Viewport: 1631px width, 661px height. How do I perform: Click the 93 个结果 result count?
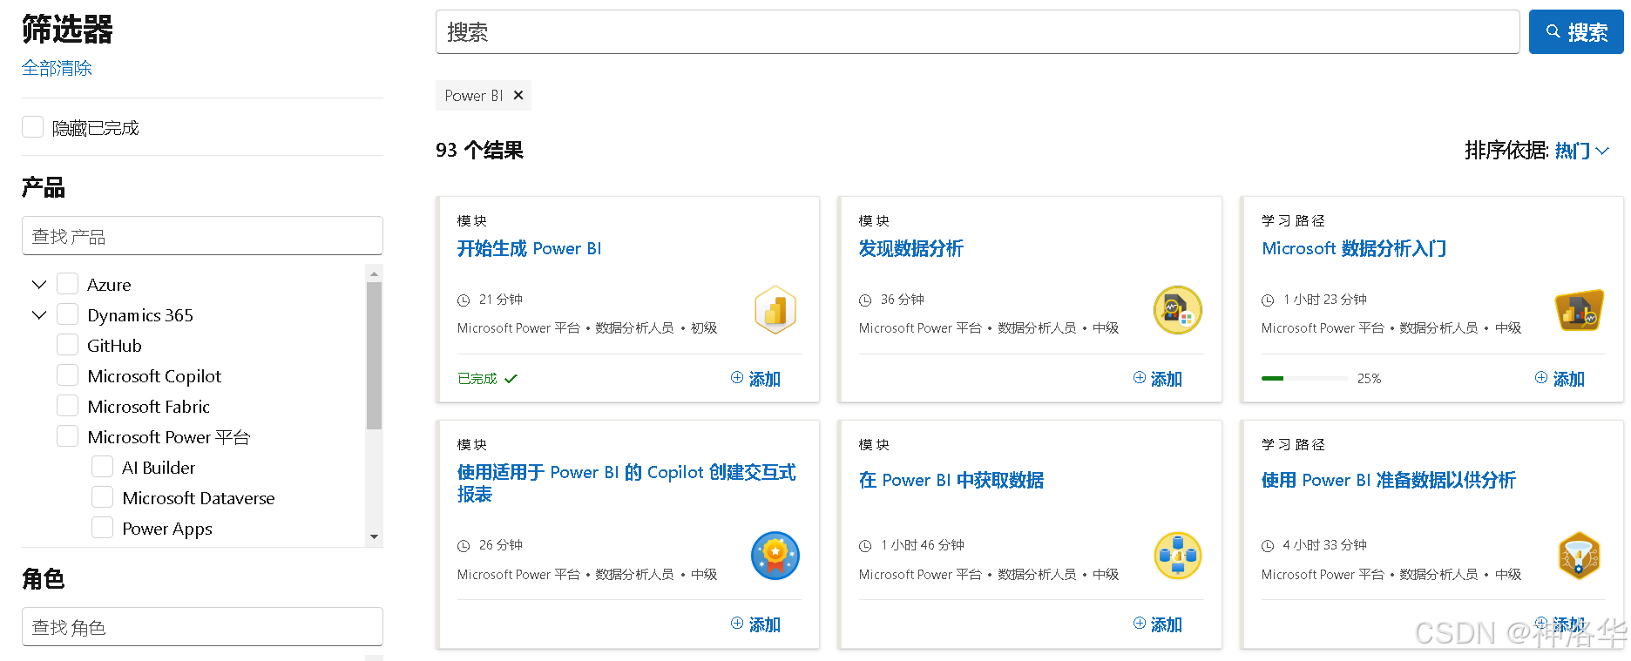[479, 150]
